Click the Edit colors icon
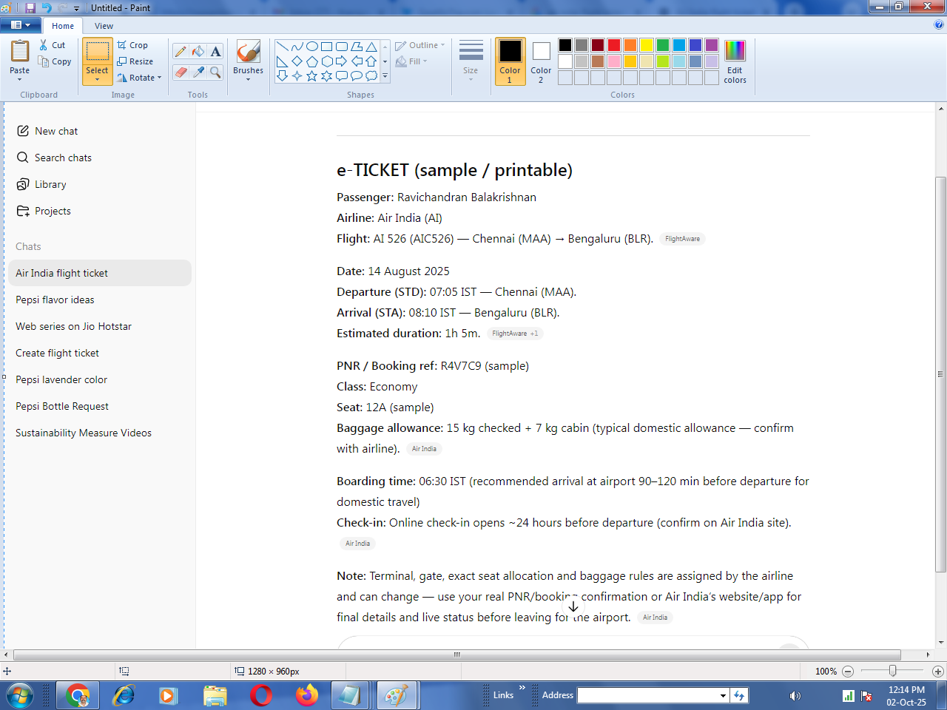This screenshot has width=947, height=710. point(735,62)
